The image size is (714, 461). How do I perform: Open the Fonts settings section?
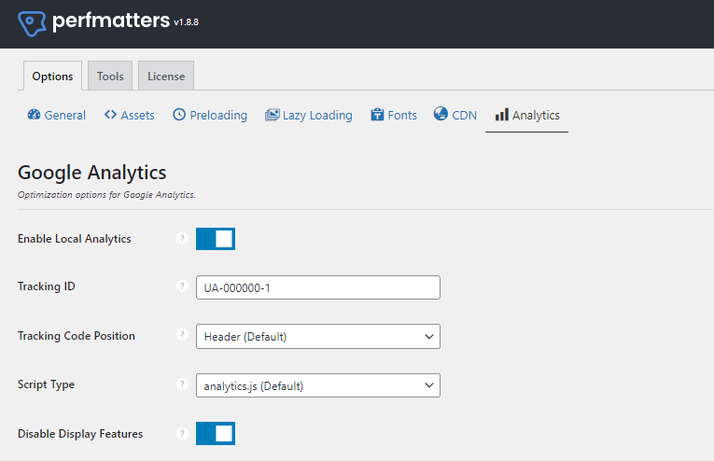394,115
